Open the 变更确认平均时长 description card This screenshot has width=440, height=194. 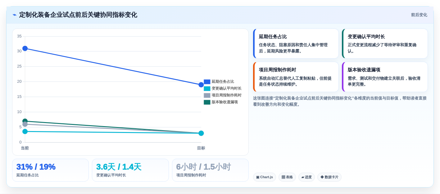(385, 44)
